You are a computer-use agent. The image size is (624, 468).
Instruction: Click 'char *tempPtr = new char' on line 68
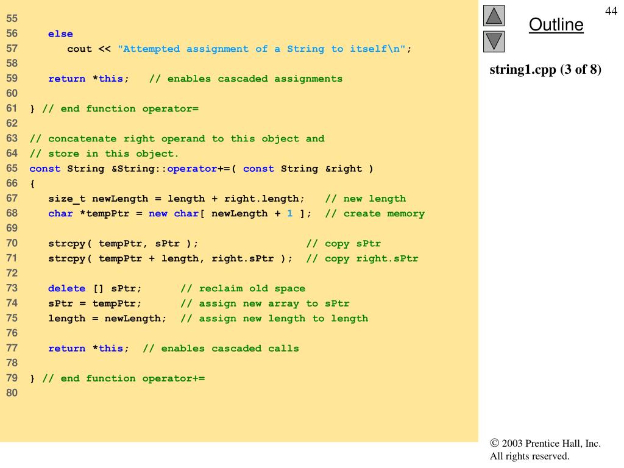(180, 214)
